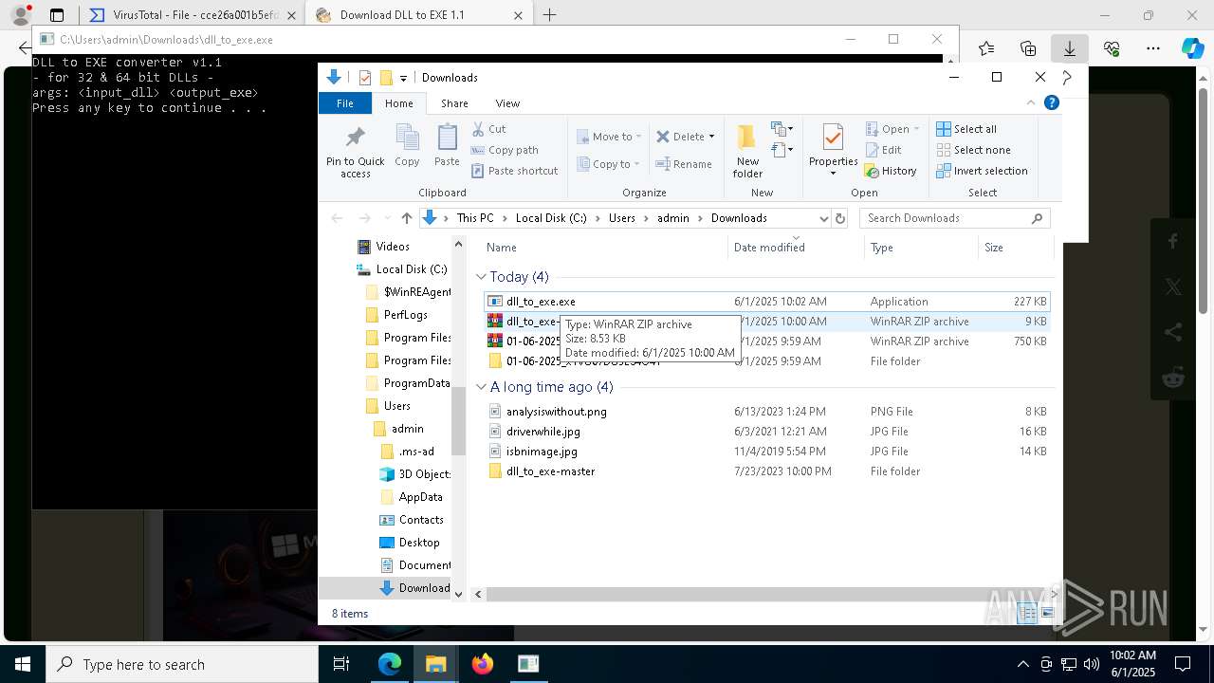Collapse the ribbon with the chevron
The image size is (1214, 683).
tap(1031, 102)
